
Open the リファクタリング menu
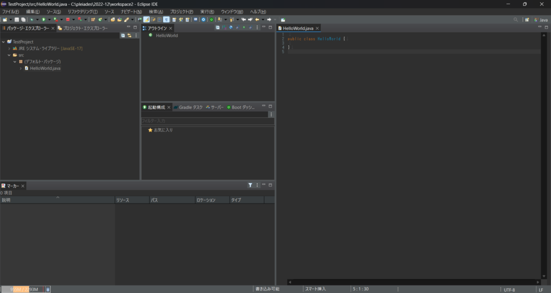click(x=82, y=11)
